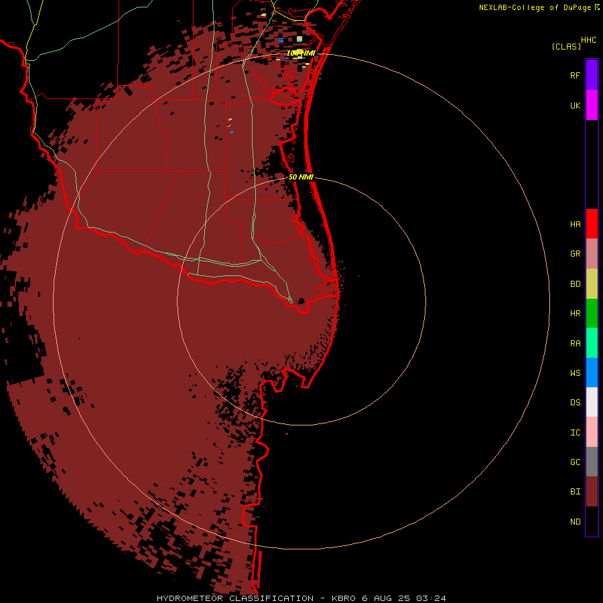This screenshot has height=603, width=603.
Task: Click the "IC" legend label
Action: click(x=576, y=433)
